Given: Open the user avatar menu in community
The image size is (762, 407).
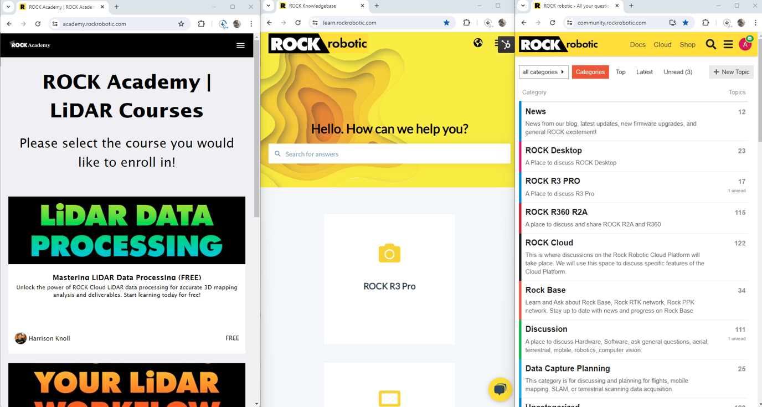Looking at the screenshot, I should coord(745,44).
